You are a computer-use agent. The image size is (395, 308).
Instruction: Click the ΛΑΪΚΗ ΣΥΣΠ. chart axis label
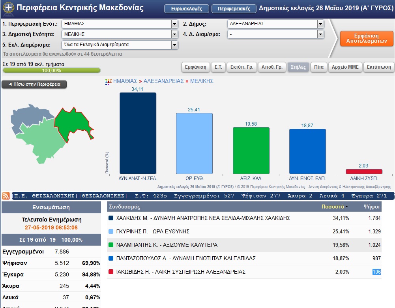click(364, 178)
